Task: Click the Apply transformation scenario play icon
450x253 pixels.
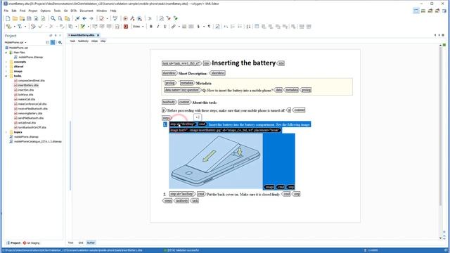Action: click(x=125, y=18)
